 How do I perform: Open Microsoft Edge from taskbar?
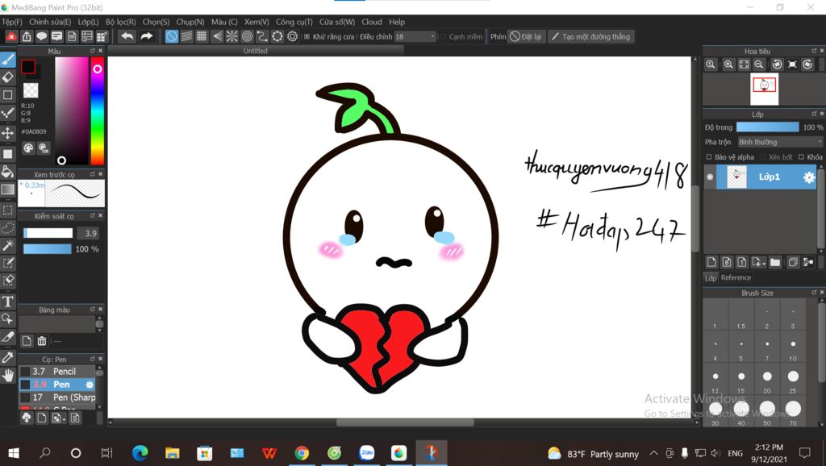coord(140,453)
